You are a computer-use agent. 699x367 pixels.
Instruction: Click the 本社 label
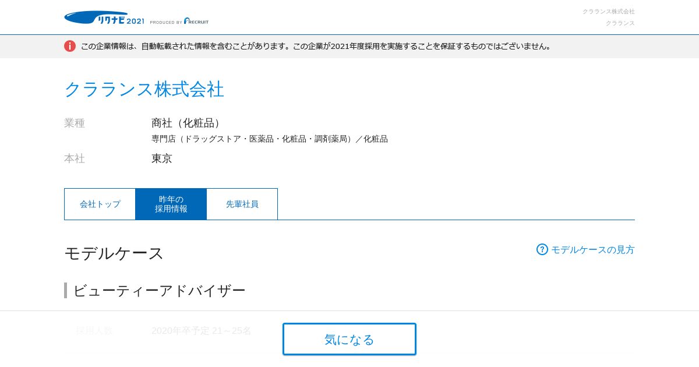tap(75, 158)
